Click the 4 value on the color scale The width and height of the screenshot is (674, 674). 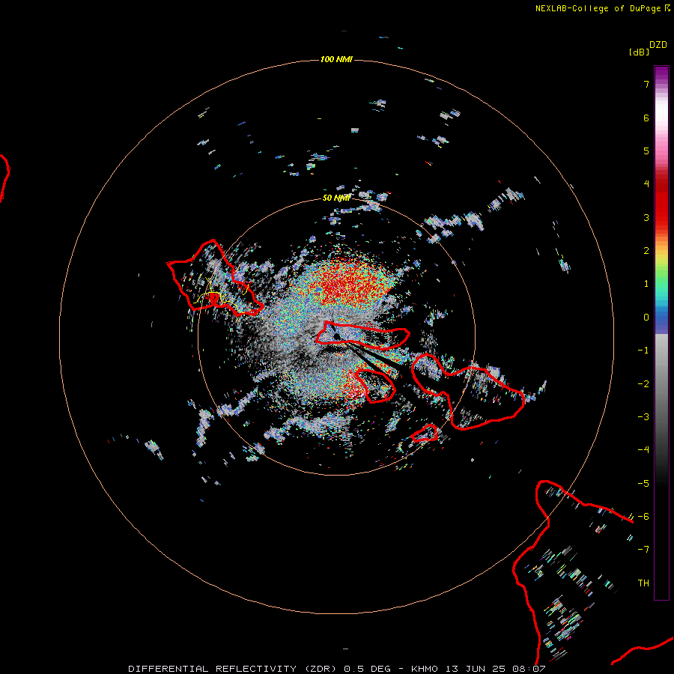tap(646, 184)
